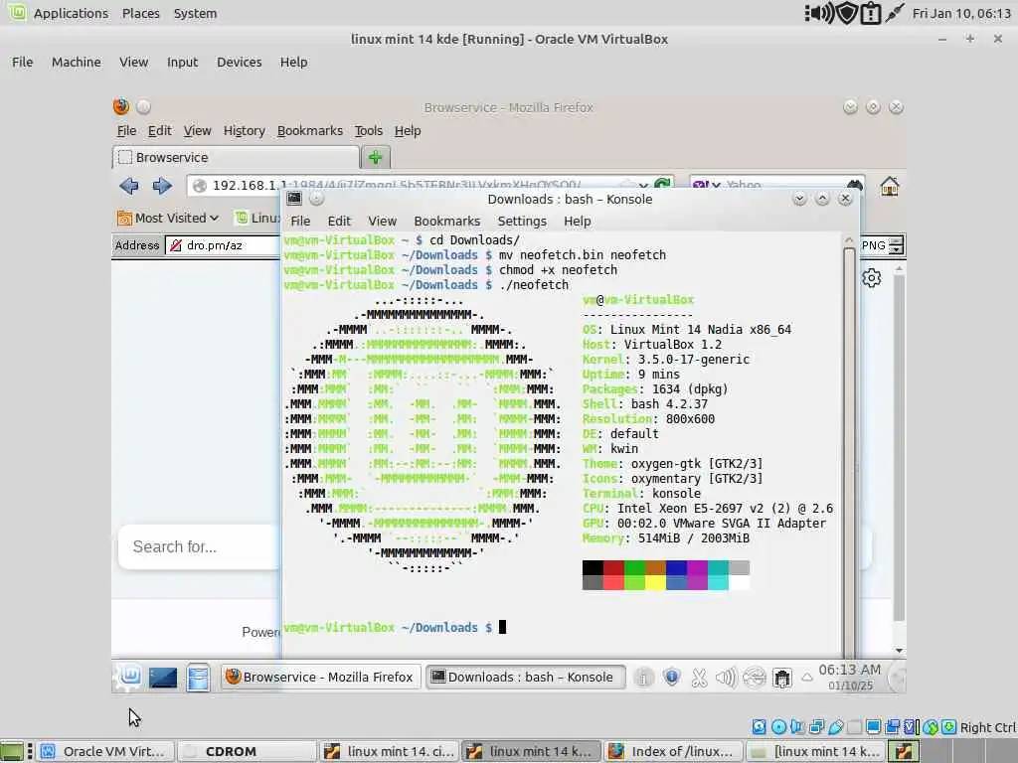Screen dimensions: 1018x763
Task: Open Firefox History menu
Action: [x=245, y=131]
